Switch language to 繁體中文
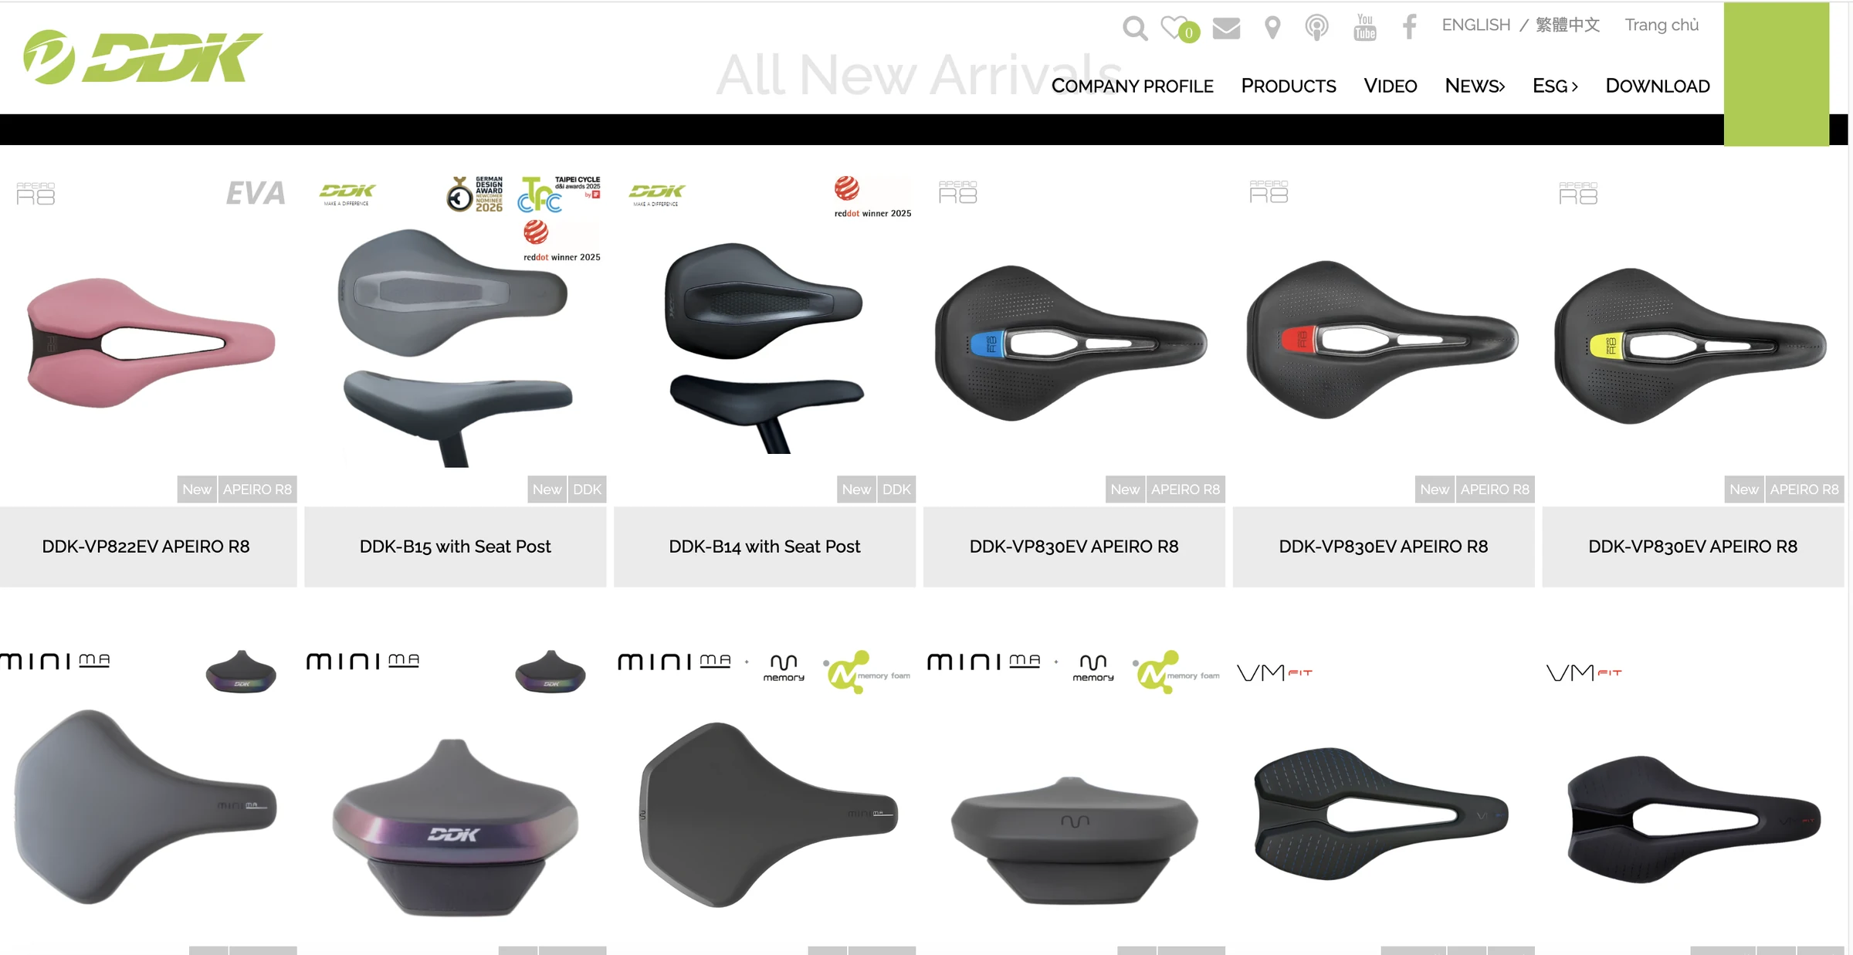 click(1567, 25)
